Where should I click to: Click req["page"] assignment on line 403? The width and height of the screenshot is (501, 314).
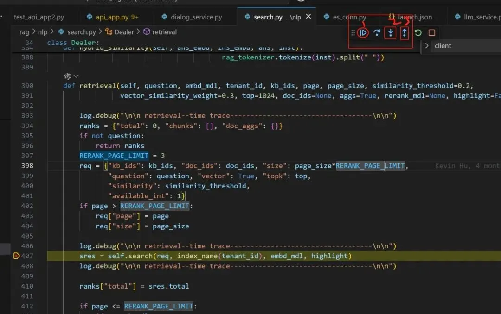(x=132, y=216)
